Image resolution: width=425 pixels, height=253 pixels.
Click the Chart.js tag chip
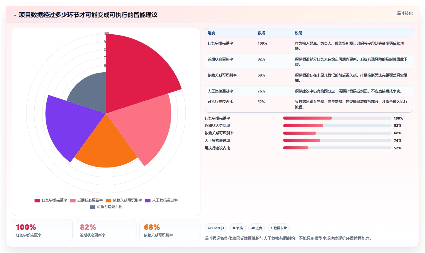(x=216, y=228)
